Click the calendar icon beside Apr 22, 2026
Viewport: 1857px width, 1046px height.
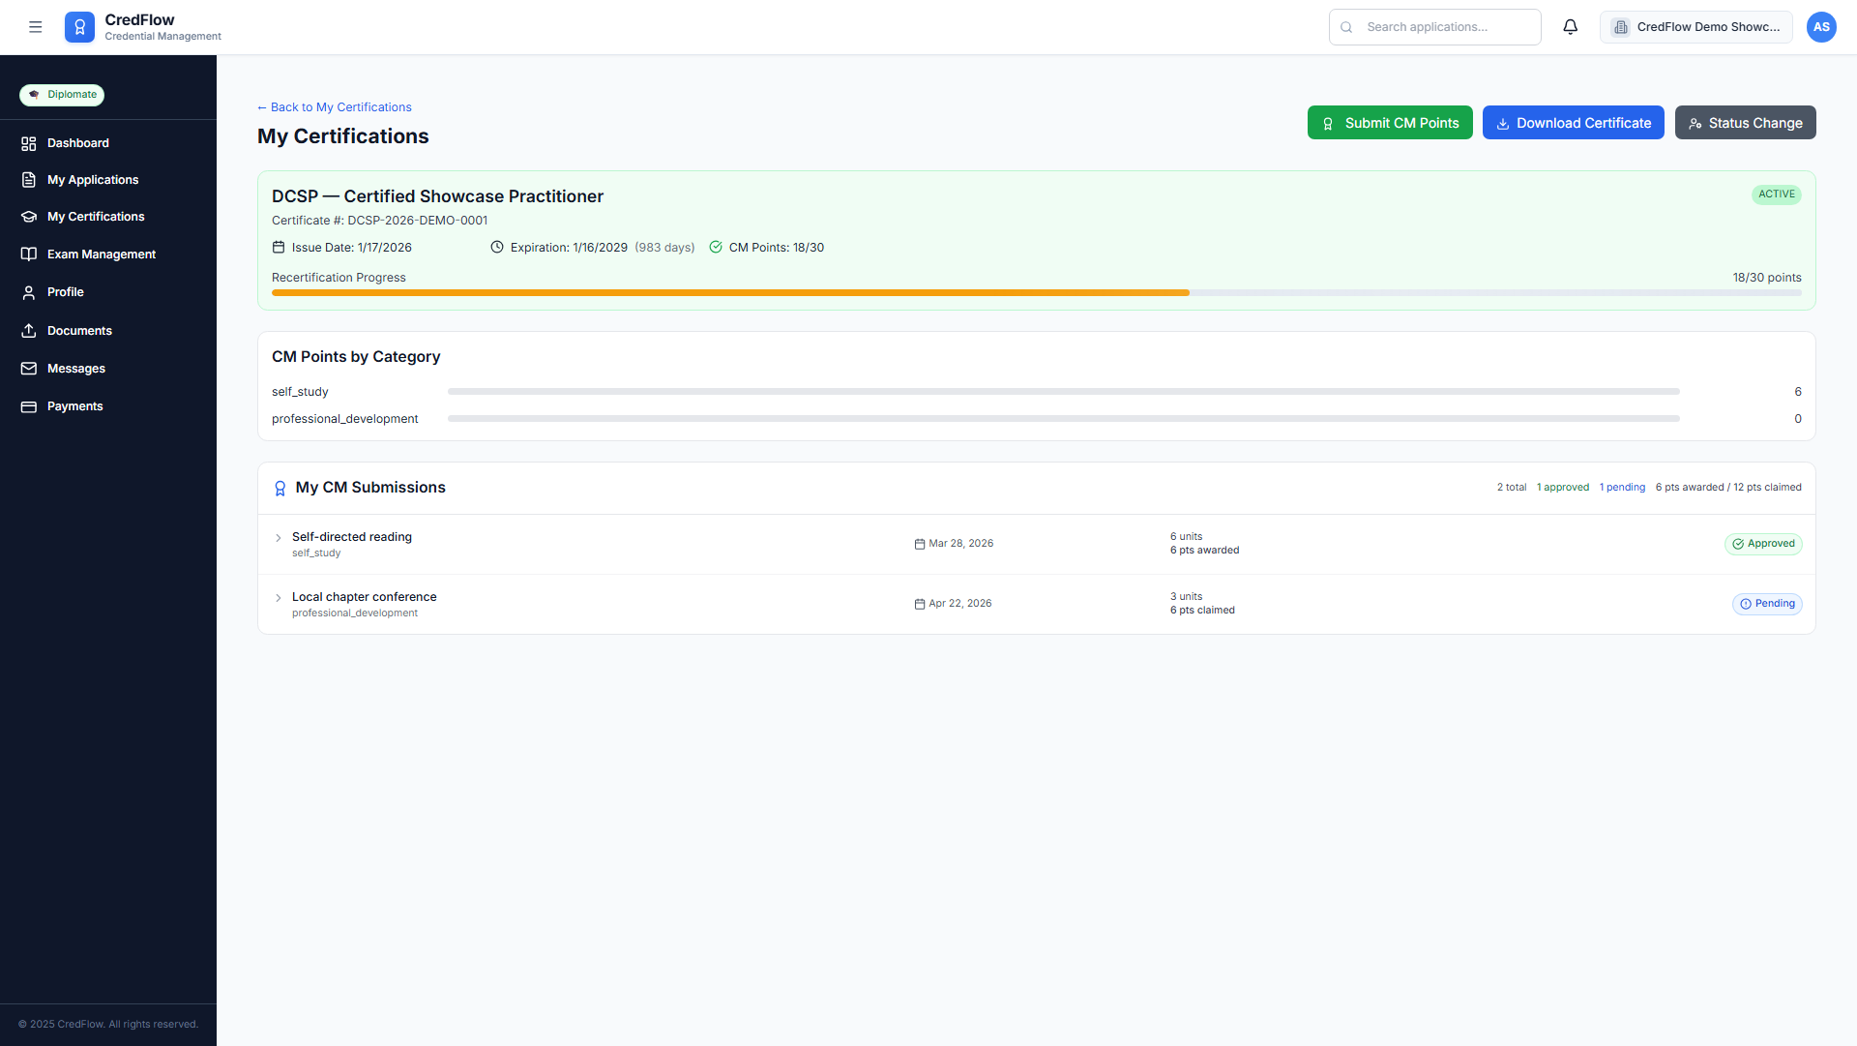point(920,604)
